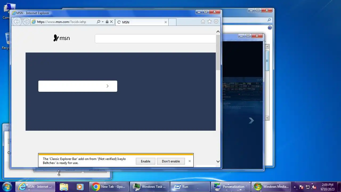The height and width of the screenshot is (192, 341).
Task: Open the Windows Start menu
Action: [7, 186]
